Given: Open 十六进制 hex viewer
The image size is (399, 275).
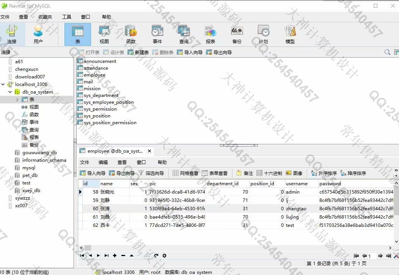Looking at the screenshot, I should coord(269,173).
